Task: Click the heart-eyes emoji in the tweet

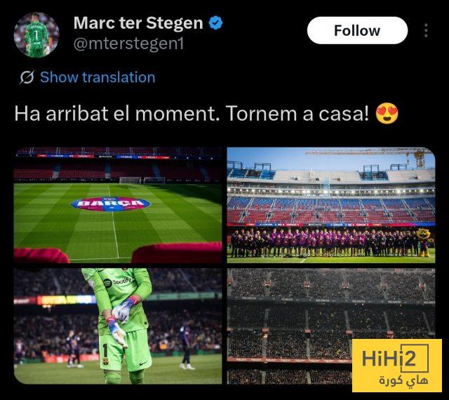Action: pos(387,114)
